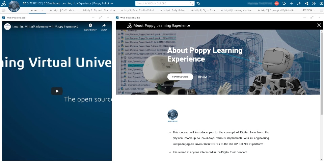Click the START COURSE button

click(x=180, y=77)
